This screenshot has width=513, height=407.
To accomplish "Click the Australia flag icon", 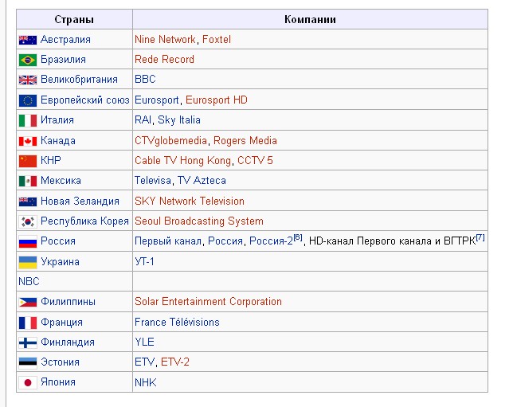I will [x=28, y=40].
